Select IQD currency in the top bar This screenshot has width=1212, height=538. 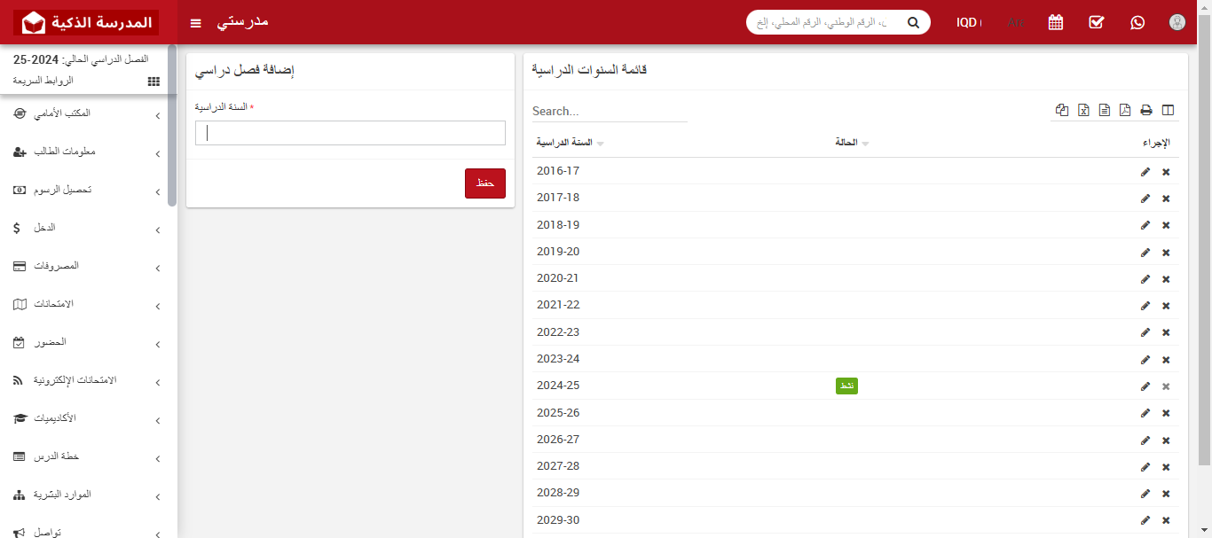pos(969,22)
